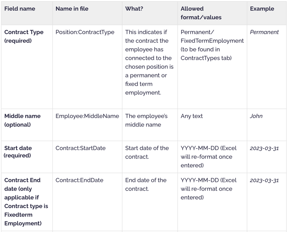This screenshot has width=287, height=232.
Task: Select the "Any text" allowed format cell
Action: click(x=191, y=116)
